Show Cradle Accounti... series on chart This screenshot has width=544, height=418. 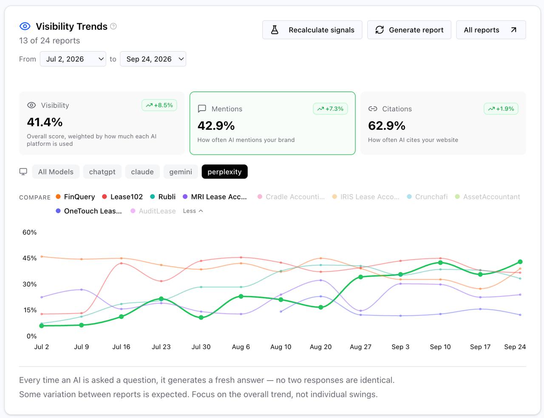pos(291,197)
